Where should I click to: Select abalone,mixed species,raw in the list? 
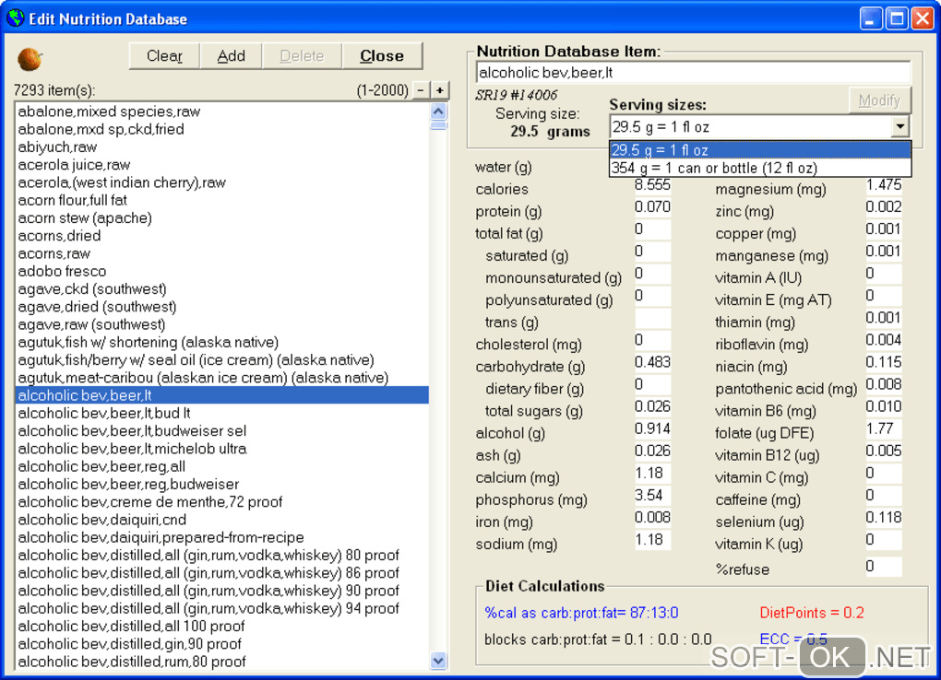click(x=221, y=111)
